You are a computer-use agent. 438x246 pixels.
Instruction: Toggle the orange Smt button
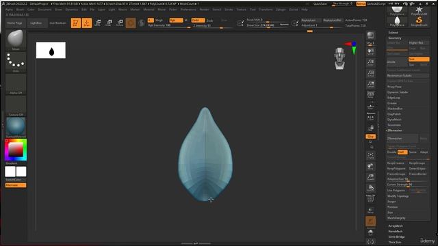point(419,59)
